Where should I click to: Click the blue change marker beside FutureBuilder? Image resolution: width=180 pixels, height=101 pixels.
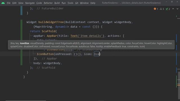click(x=21, y=11)
